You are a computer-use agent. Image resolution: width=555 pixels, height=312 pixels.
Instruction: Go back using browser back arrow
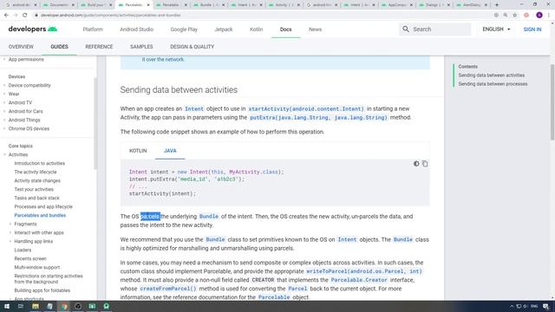coord(6,16)
